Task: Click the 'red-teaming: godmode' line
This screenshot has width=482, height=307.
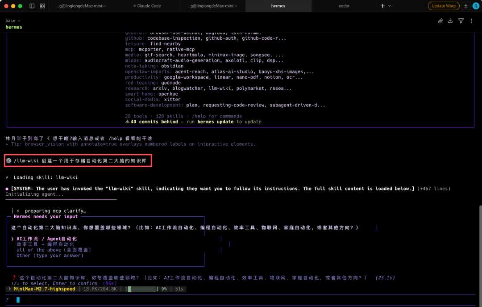Action: [153, 83]
